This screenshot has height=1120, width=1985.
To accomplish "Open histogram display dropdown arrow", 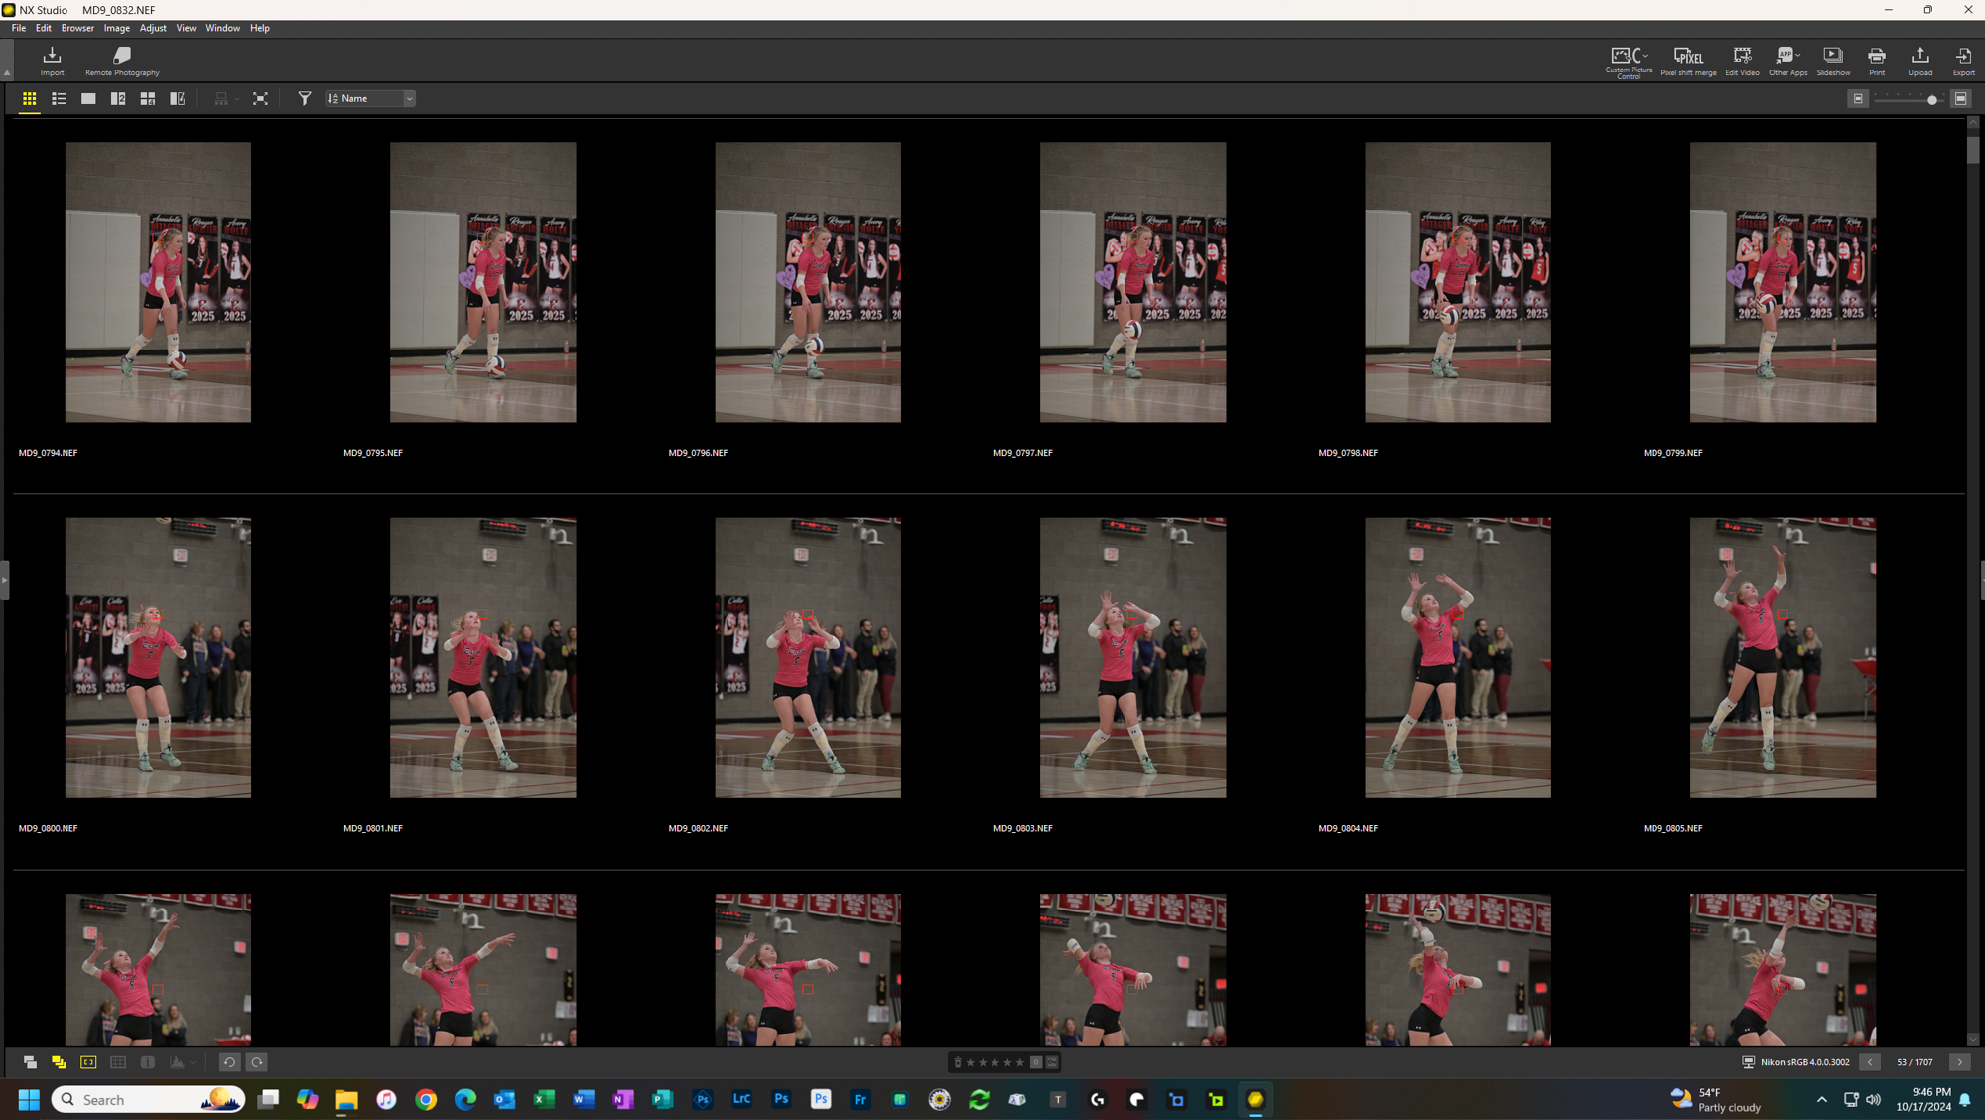I will [194, 1062].
